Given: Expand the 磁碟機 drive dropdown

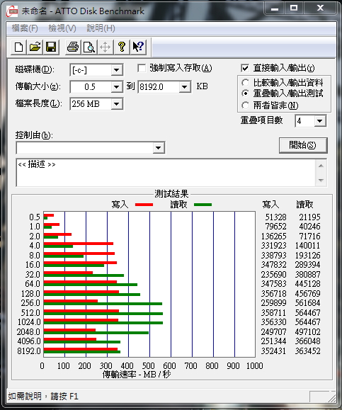Looking at the screenshot, I should [117, 70].
